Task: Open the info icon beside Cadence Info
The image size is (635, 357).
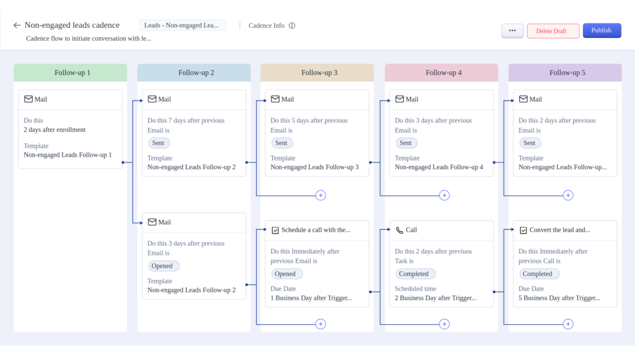Action: pyautogui.click(x=291, y=25)
